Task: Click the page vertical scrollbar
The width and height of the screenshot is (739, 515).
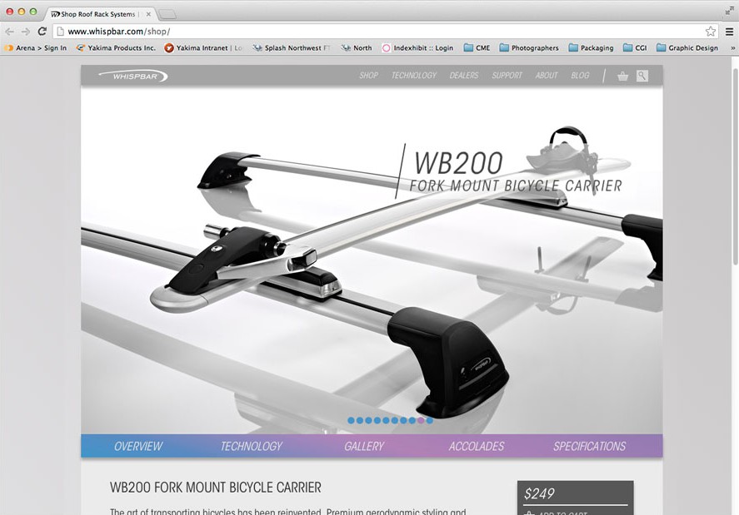Action: 733,166
